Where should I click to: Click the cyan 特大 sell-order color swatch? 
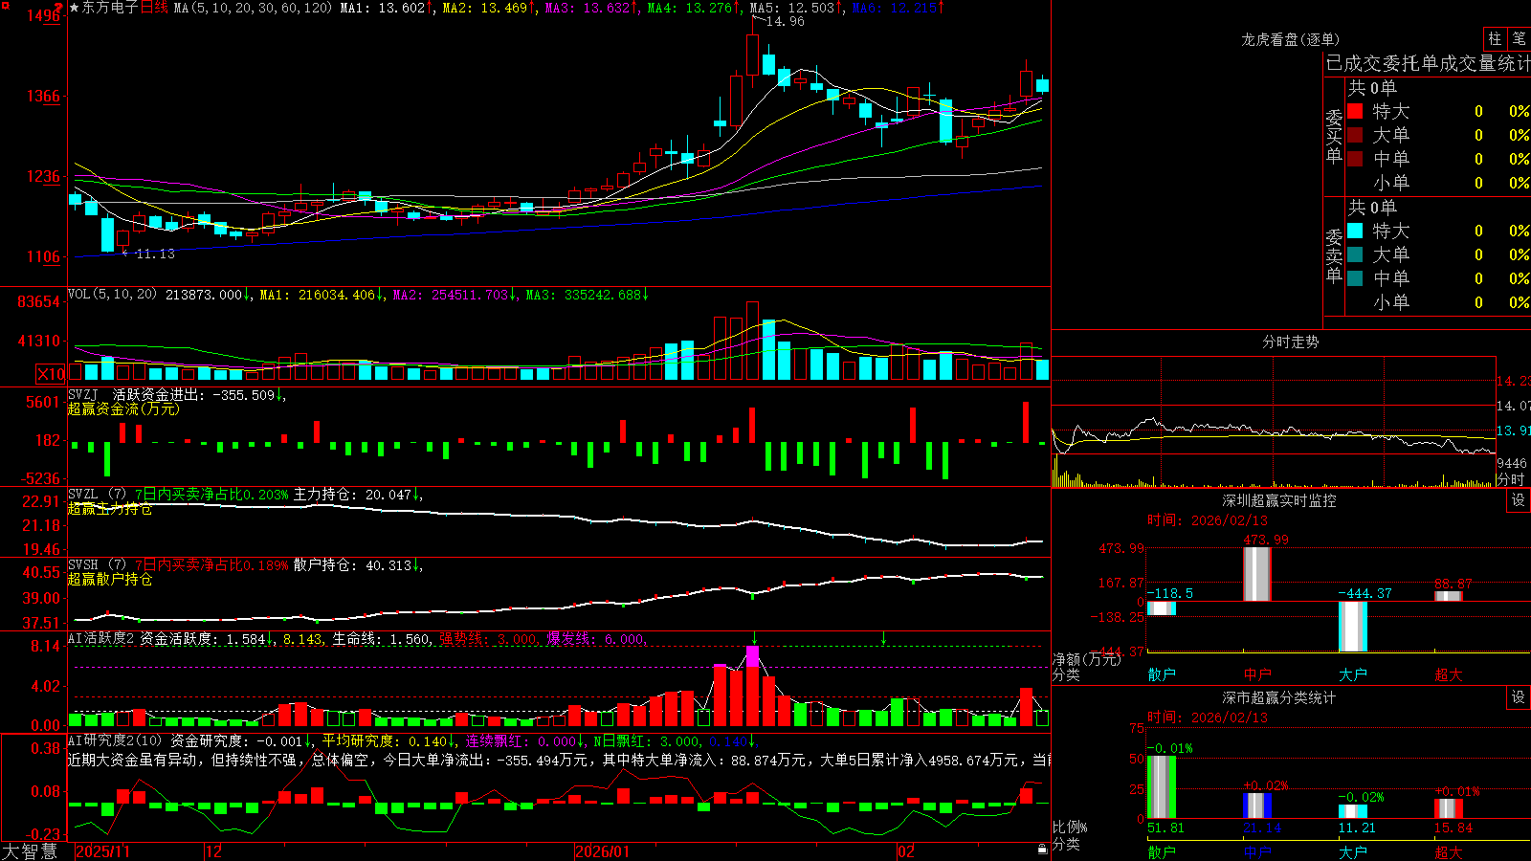click(1355, 231)
